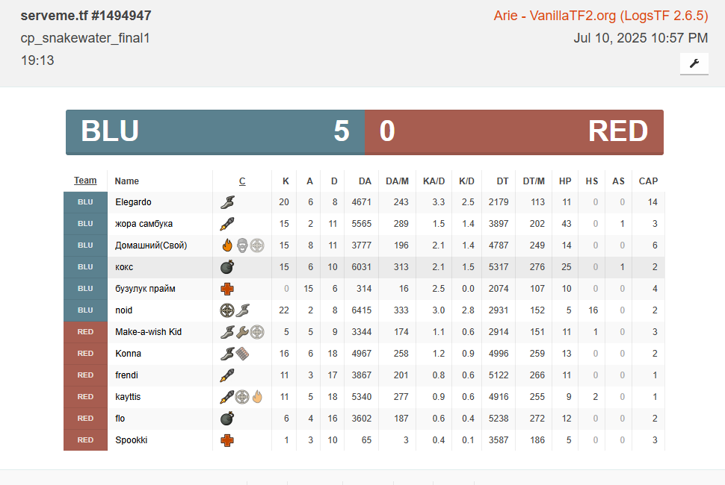725x485 pixels.
Task: Click the RED team score banner
Action: [x=514, y=131]
